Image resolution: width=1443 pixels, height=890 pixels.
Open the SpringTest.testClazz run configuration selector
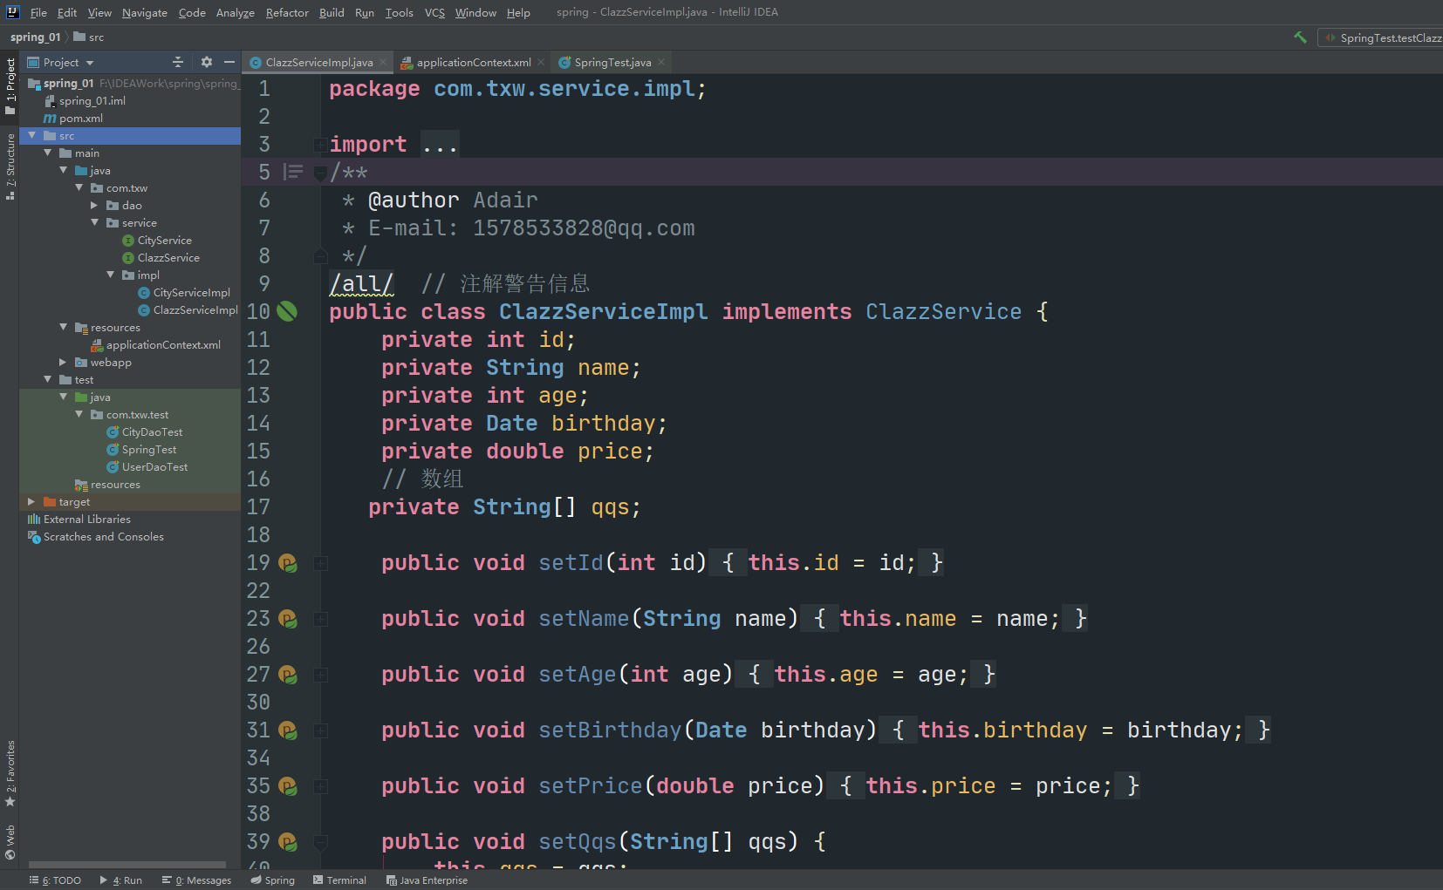pyautogui.click(x=1381, y=37)
